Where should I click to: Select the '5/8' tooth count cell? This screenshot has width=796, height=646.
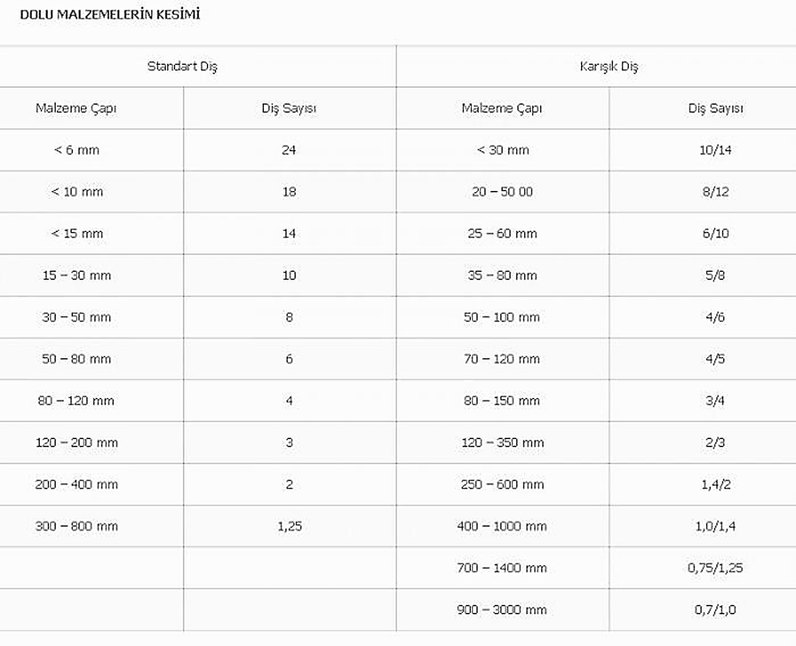(715, 275)
